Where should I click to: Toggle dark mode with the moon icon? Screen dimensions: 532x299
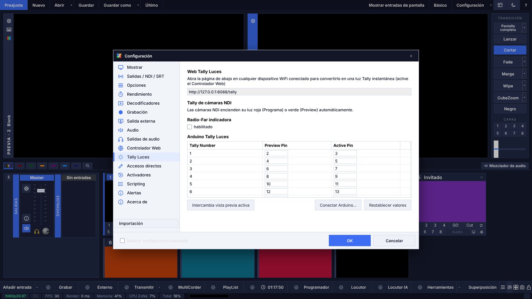coord(513,5)
